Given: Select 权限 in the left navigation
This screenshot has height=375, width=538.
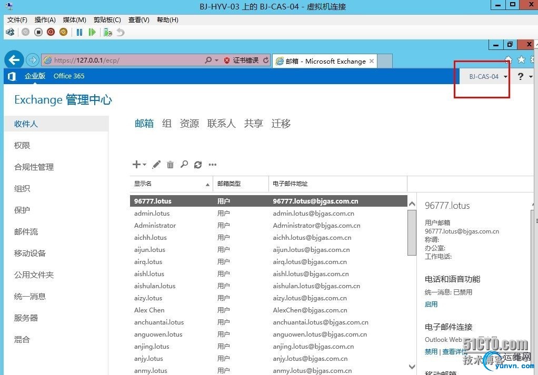Looking at the screenshot, I should tap(22, 145).
